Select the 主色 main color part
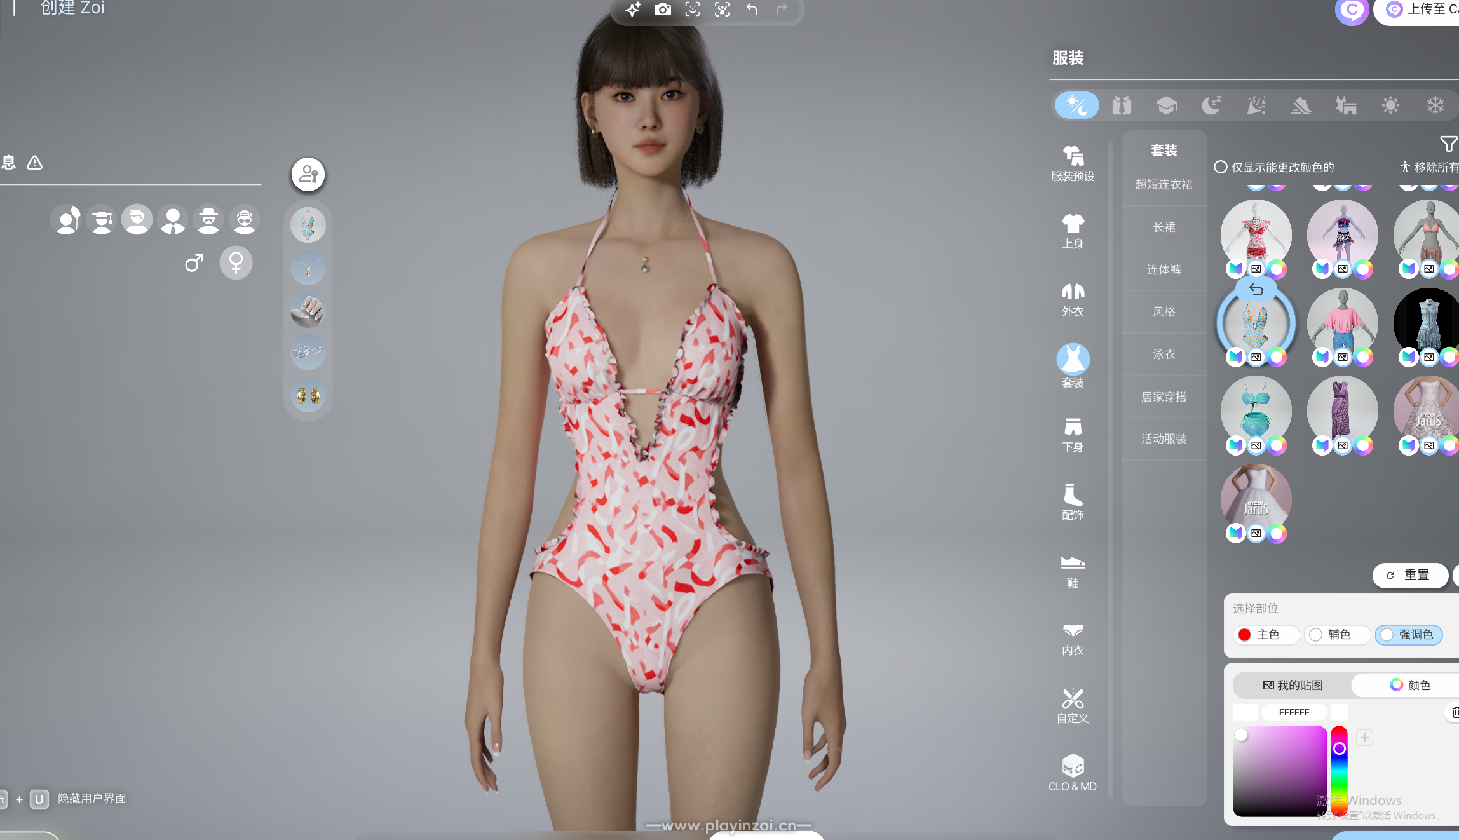This screenshot has width=1459, height=840. pyautogui.click(x=1266, y=635)
